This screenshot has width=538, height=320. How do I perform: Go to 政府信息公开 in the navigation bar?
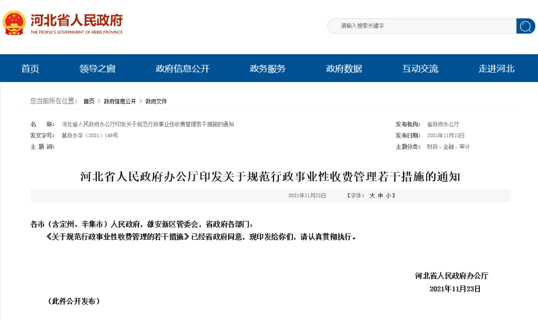click(x=182, y=69)
